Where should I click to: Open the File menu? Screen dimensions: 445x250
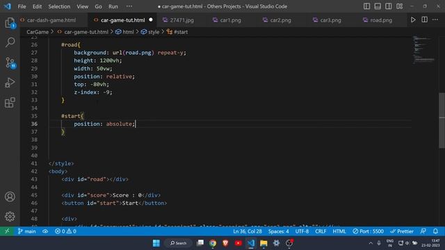tap(22, 6)
